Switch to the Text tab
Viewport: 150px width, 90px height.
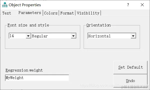[x=7, y=13]
